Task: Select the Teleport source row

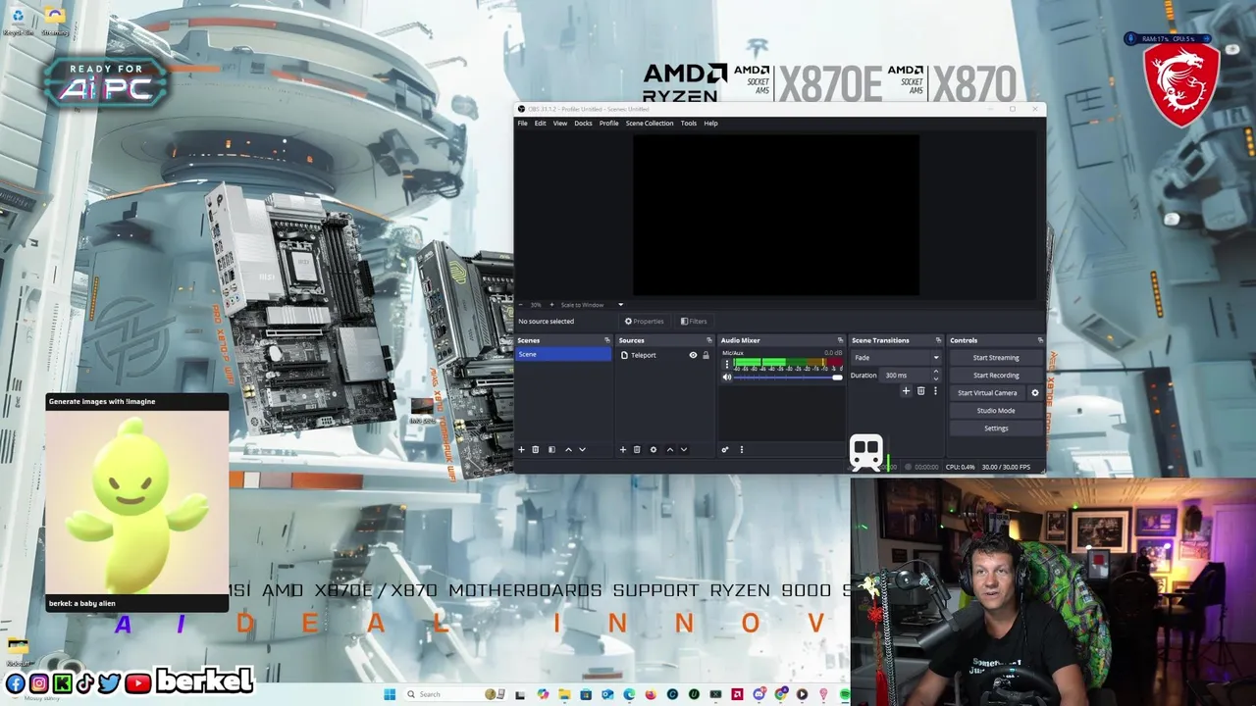Action: click(x=664, y=355)
